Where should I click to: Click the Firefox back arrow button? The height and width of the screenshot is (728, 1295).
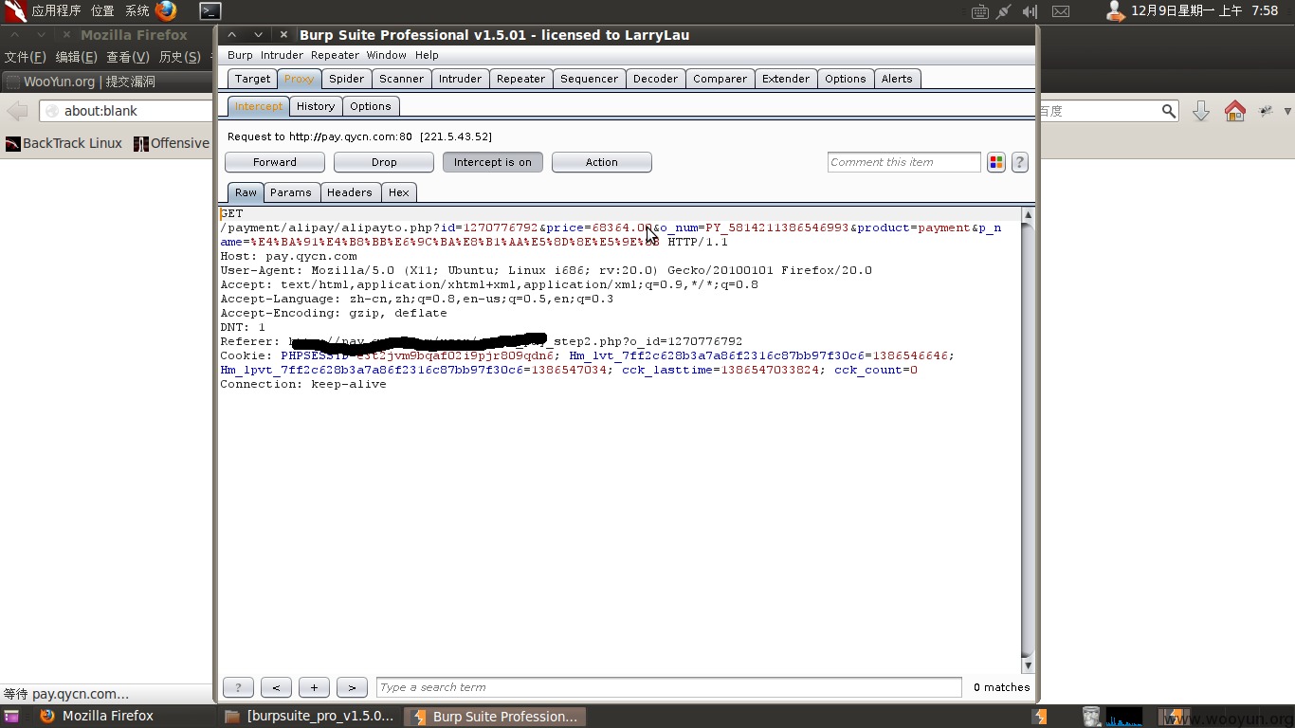point(17,111)
